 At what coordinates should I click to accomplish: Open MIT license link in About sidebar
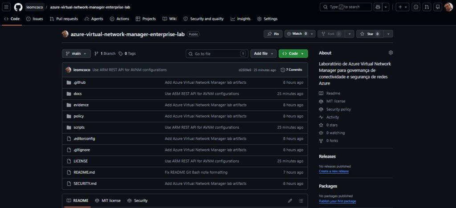point(332,101)
